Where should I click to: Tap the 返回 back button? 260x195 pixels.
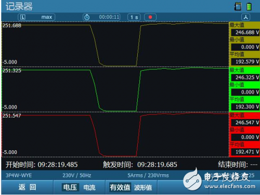pyautogui.click(x=28, y=187)
